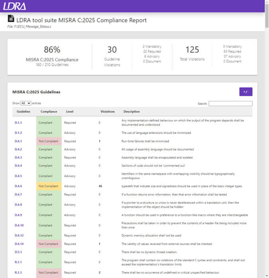This screenshot has height=278, width=269.
Task: Open guideline R.1.3 link
Action: [18, 272]
